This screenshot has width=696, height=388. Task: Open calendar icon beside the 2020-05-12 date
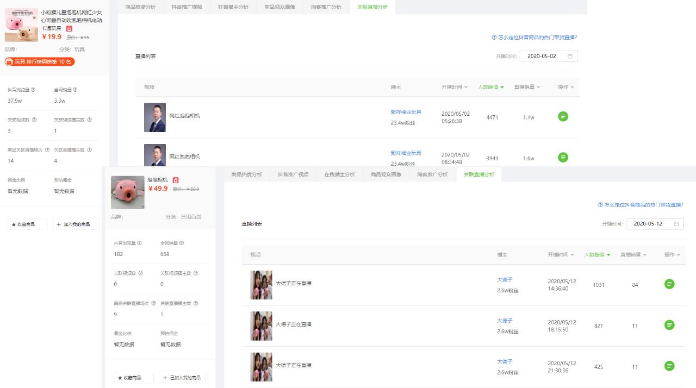676,223
